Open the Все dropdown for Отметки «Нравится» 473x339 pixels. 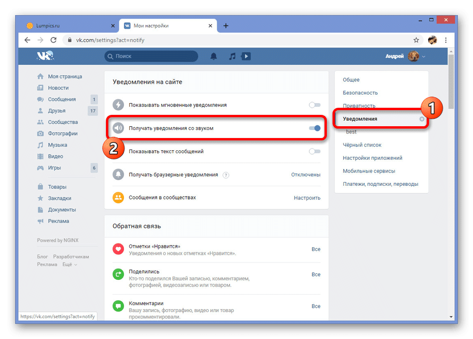point(315,249)
